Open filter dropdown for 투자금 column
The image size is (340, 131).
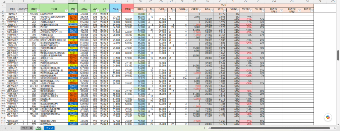(x=212, y=11)
